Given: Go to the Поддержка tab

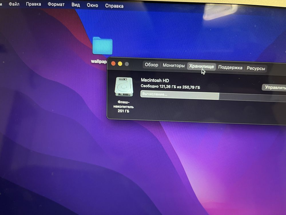Looking at the screenshot, I should 230,67.
